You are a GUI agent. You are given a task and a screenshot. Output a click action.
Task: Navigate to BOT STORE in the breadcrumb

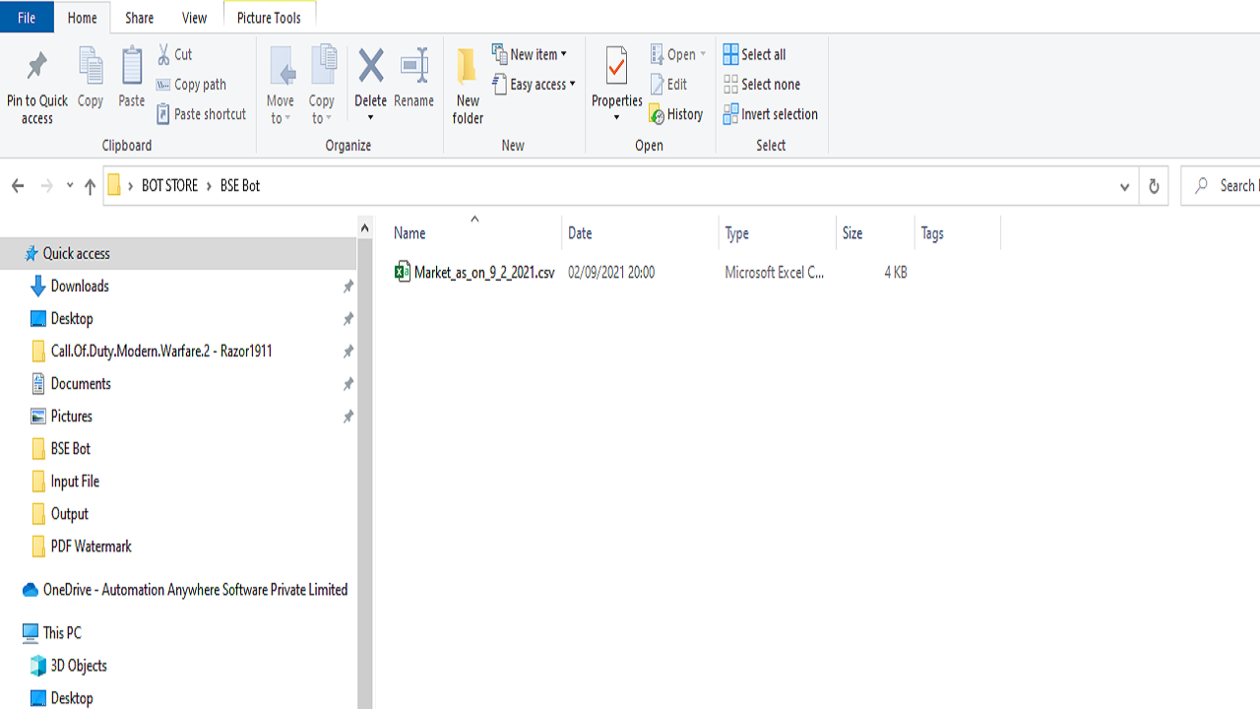[169, 186]
